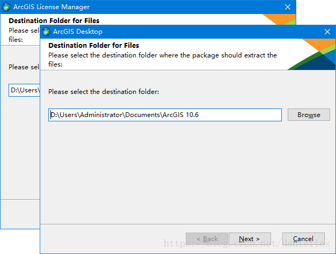Screen dimensions: 336x254
Task: Click the License Manager "Destination Folder for Files" heading
Action: coord(54,21)
